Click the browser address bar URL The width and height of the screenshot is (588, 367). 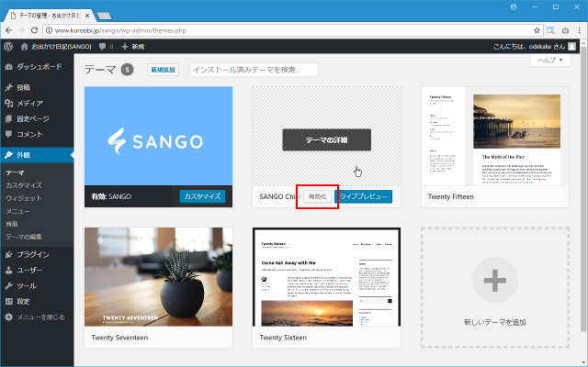click(120, 30)
